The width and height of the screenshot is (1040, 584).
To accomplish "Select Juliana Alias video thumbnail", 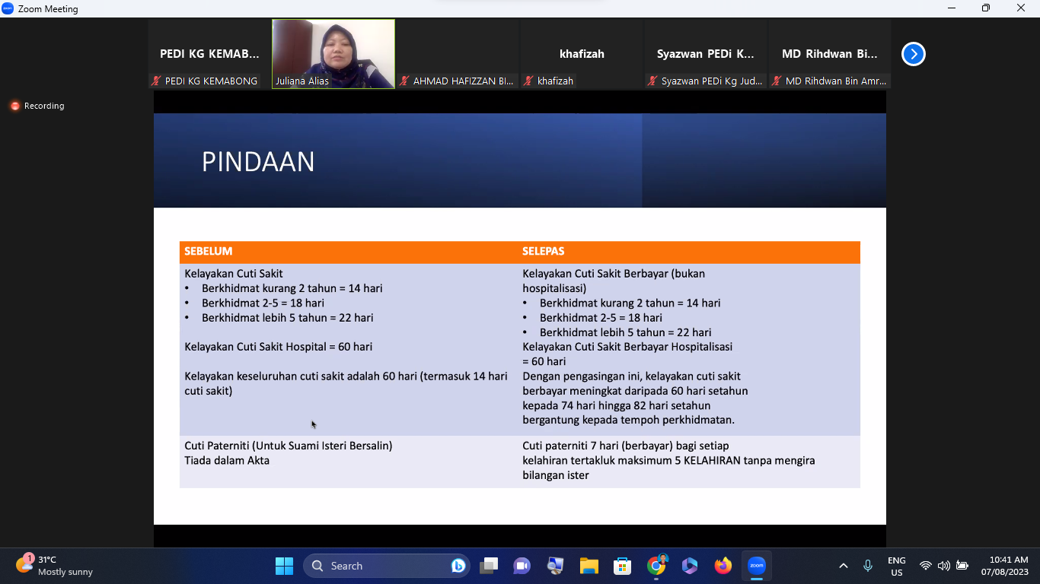I will click(333, 54).
